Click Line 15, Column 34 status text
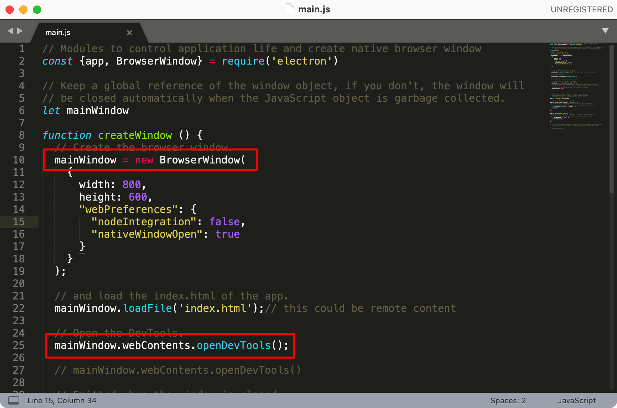This screenshot has height=408, width=617. tap(62, 400)
